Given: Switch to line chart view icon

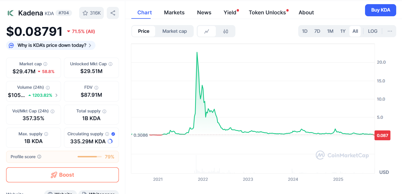Looking at the screenshot, I should tap(206, 31).
